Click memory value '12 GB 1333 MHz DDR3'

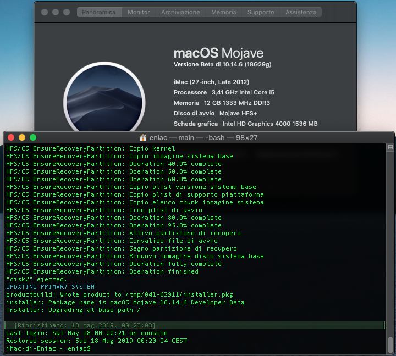pos(237,103)
